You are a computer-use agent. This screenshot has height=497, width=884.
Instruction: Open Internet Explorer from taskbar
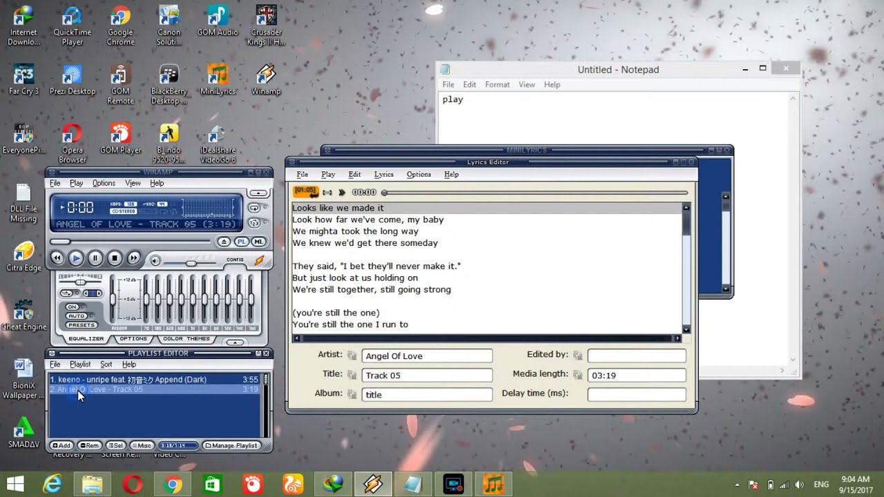(x=52, y=485)
